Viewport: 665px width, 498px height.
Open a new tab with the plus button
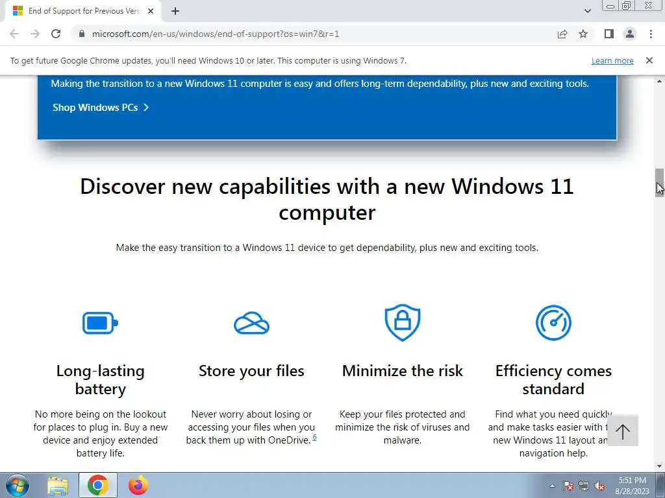175,12
